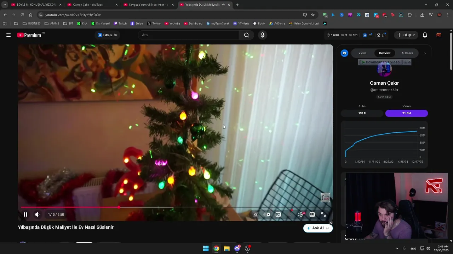Click the vidIQ trophy icon in header
This screenshot has height=254, width=453.
[378, 35]
